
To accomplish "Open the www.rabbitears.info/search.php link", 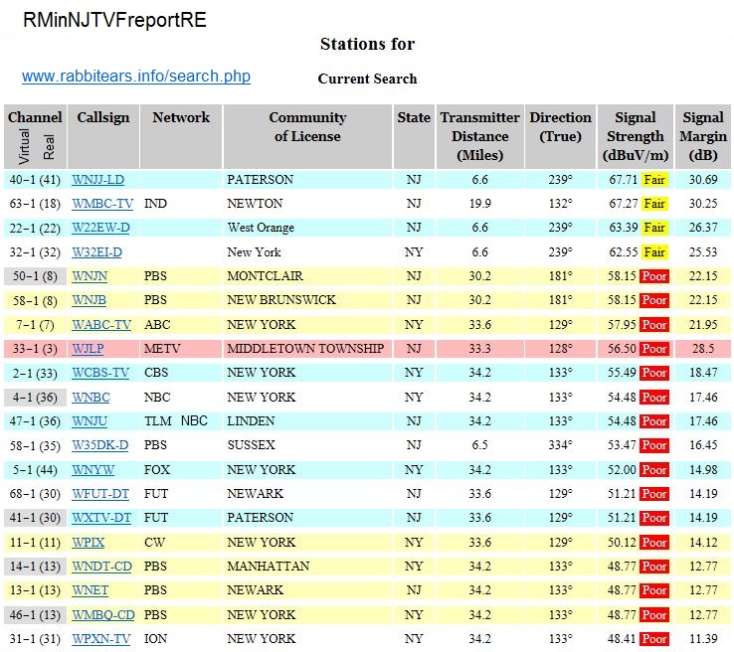I will point(136,77).
